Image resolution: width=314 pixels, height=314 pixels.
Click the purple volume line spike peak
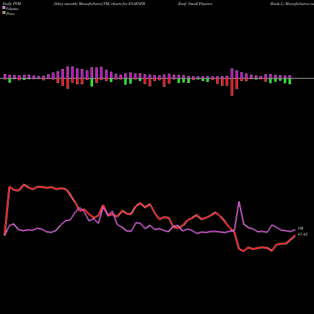pyautogui.click(x=239, y=202)
